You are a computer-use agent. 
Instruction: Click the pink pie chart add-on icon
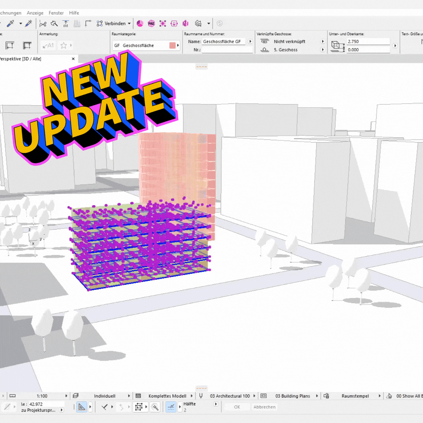coord(140,24)
